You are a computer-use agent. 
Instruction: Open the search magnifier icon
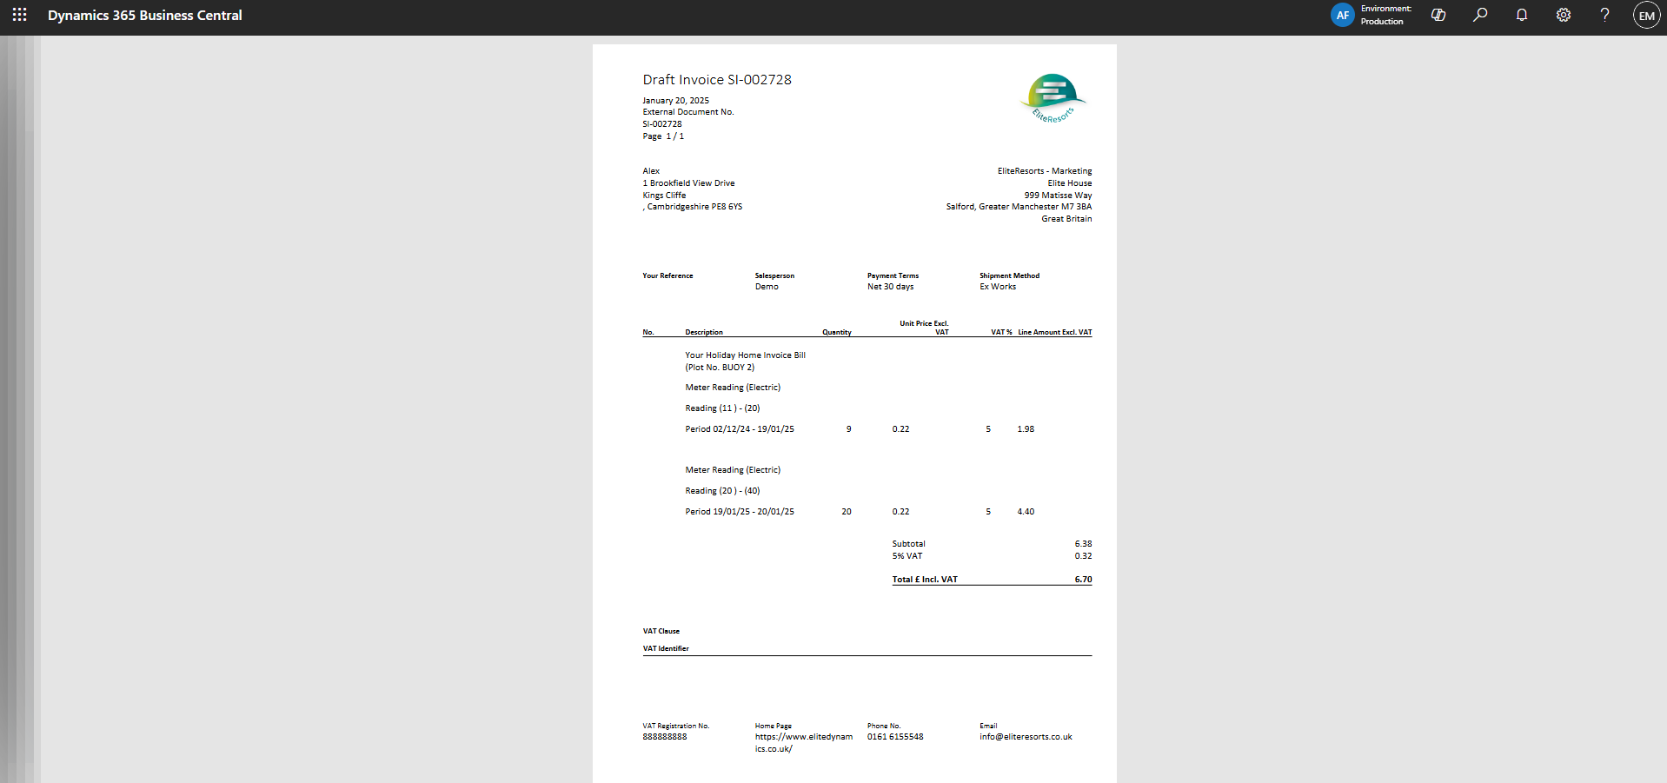[1480, 15]
